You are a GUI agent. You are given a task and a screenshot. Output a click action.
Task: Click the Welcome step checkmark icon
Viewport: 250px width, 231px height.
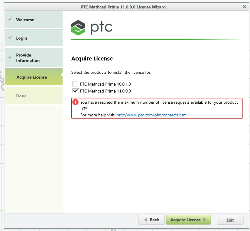tap(10, 19)
